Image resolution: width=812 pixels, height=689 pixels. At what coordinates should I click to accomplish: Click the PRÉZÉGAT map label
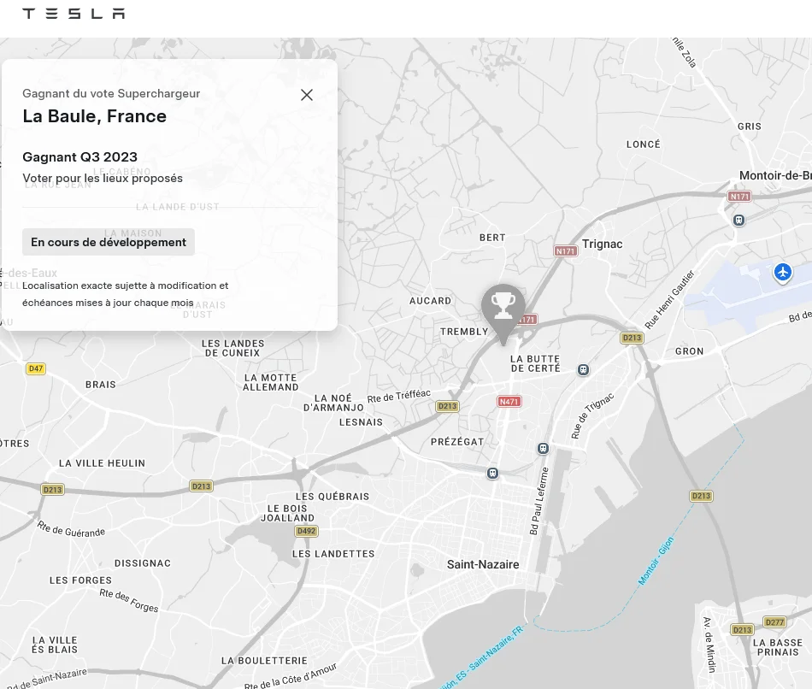[x=457, y=442]
